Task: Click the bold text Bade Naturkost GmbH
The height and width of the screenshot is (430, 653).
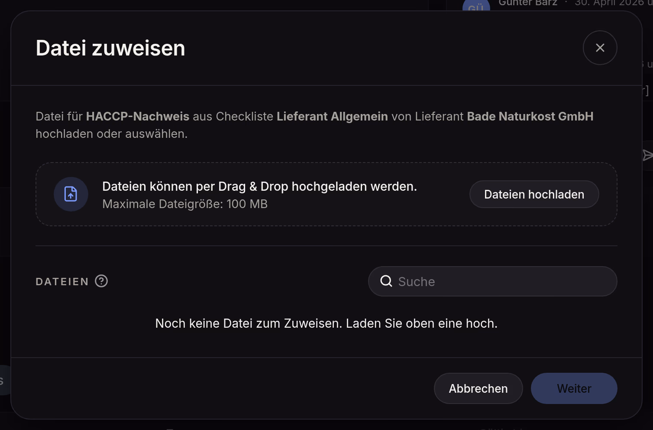Action: coord(530,116)
